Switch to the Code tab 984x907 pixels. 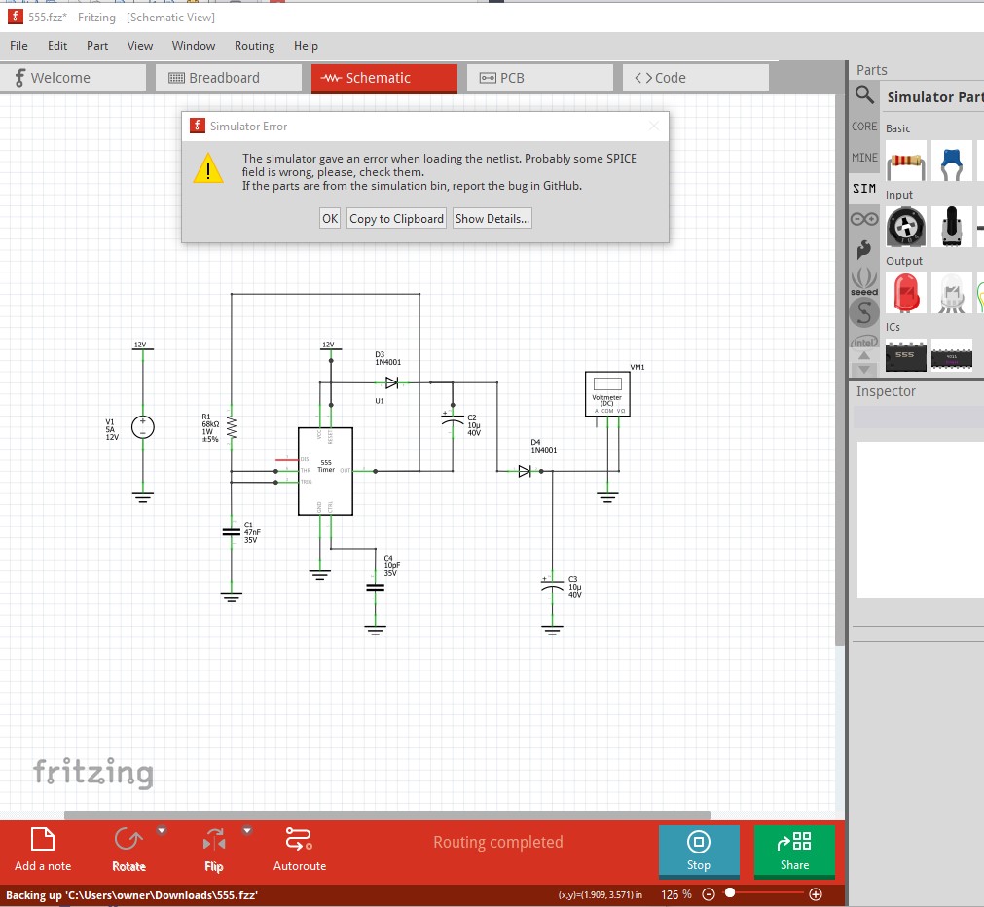click(695, 78)
